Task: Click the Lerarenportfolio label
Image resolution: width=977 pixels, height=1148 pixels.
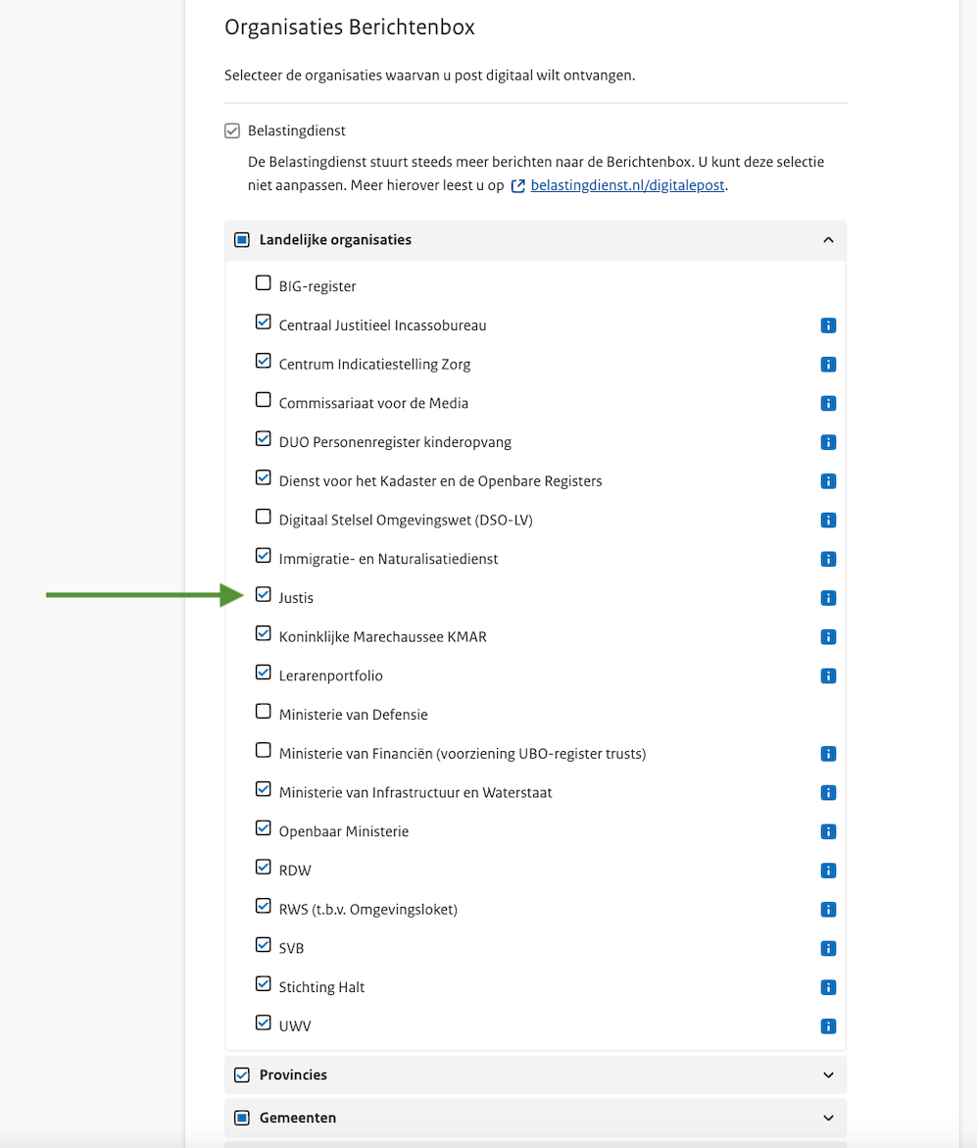Action: pos(330,675)
